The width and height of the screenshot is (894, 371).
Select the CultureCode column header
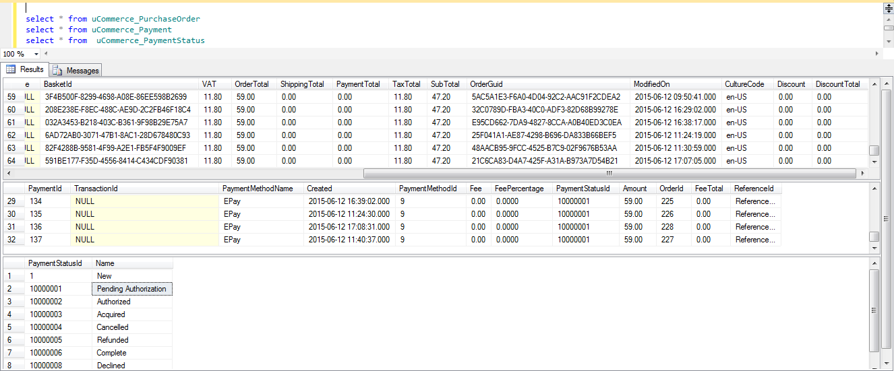pos(748,84)
